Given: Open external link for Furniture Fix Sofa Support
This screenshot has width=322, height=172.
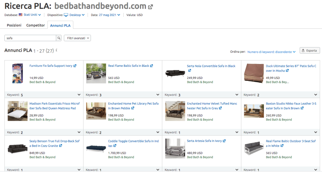Looking at the screenshot, I should coord(75,66).
